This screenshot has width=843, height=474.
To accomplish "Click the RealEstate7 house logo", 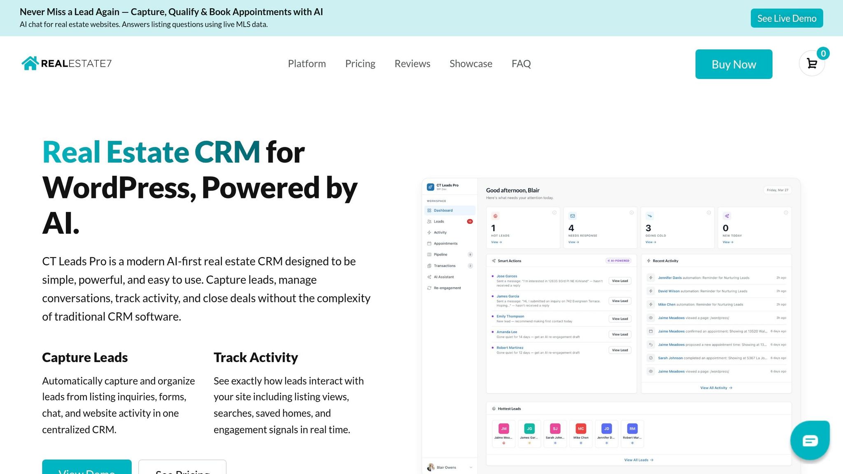I will tap(67, 63).
